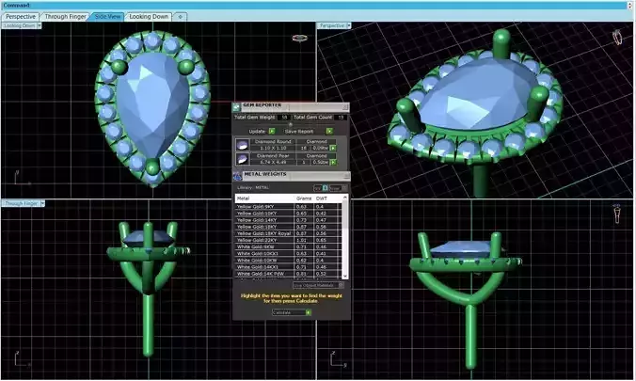Click the metal list scrollbar thumb
Screen dimensions: 636x381
(x=345, y=215)
